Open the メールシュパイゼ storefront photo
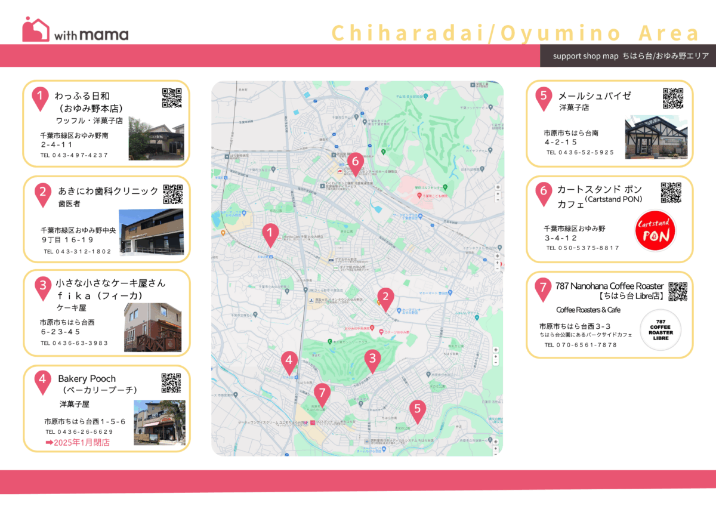This screenshot has height=506, width=716. pos(656,137)
